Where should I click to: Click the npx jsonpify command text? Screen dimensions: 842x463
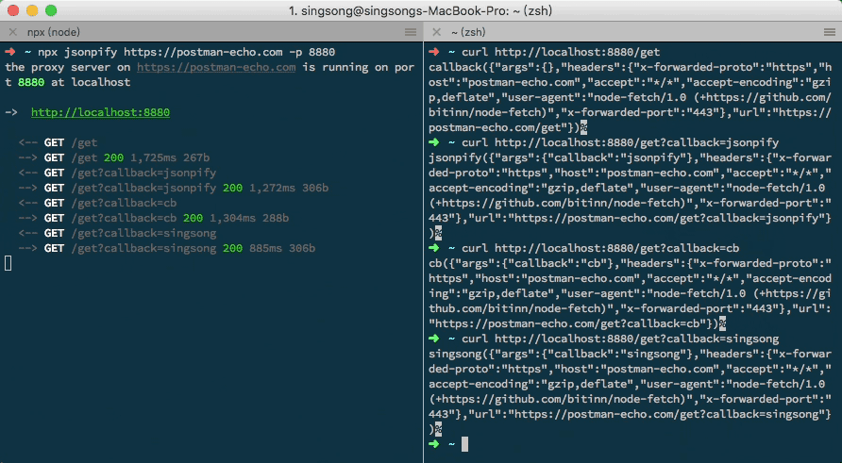coord(186,52)
